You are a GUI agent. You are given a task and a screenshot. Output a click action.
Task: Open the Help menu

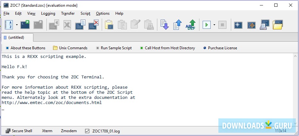(119, 13)
